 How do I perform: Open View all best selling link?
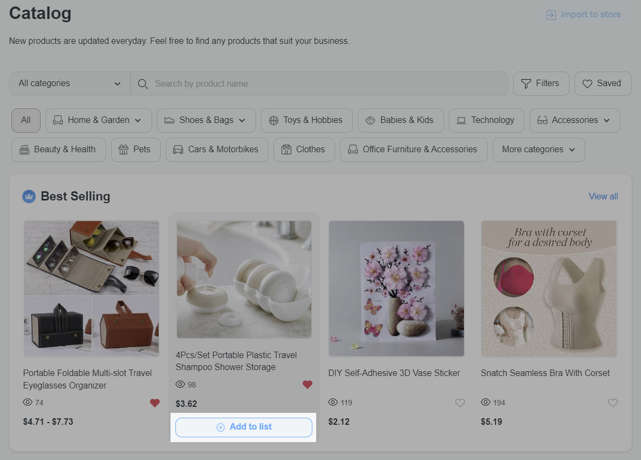tap(603, 196)
